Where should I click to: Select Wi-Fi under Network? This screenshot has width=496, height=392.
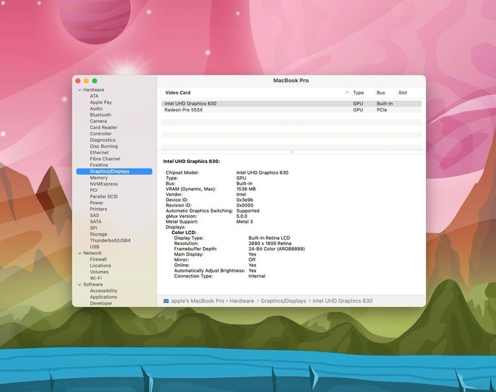coord(97,278)
